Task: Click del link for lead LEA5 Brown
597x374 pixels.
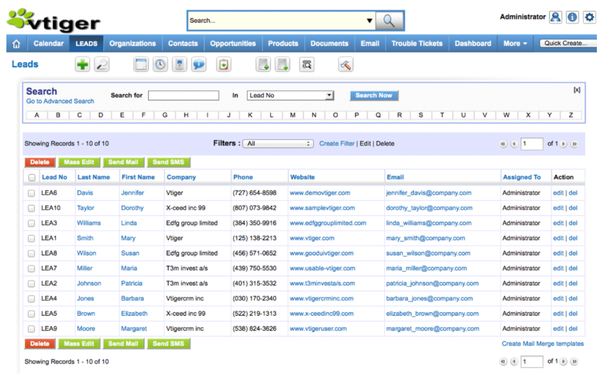Action: pos(573,313)
